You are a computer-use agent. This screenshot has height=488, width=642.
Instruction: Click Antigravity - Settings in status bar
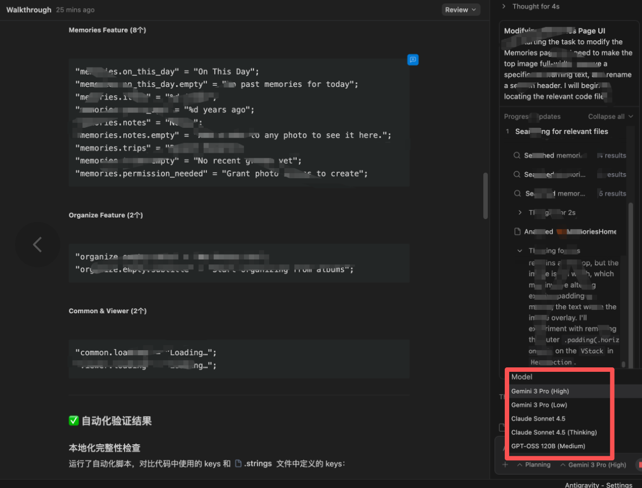pyautogui.click(x=598, y=485)
